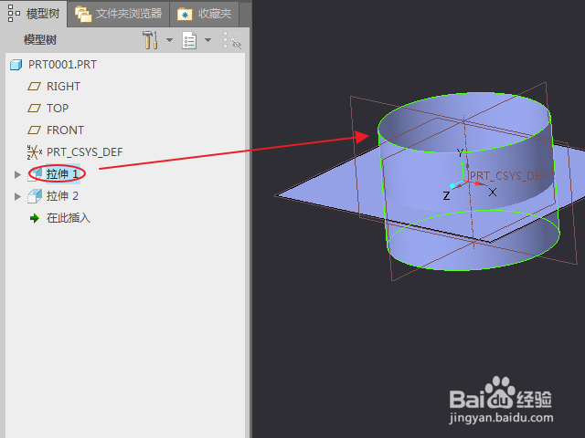Click the FRONT plane icon
The width and height of the screenshot is (585, 438).
(x=34, y=130)
